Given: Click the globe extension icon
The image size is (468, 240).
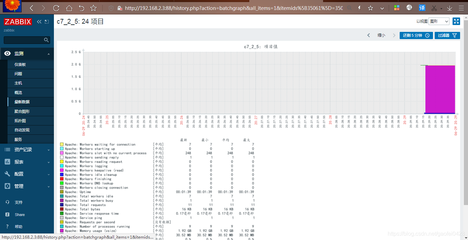Looking at the screenshot, I should pos(409,8).
